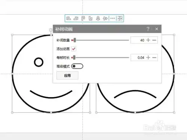Click the 补间数量 label
The height and width of the screenshot is (140, 187).
pyautogui.click(x=63, y=40)
